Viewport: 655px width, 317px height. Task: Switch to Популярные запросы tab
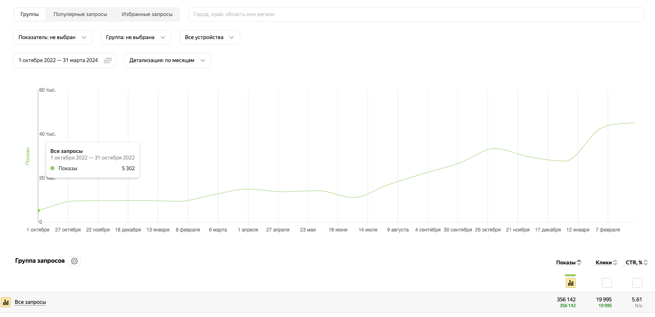(x=80, y=14)
